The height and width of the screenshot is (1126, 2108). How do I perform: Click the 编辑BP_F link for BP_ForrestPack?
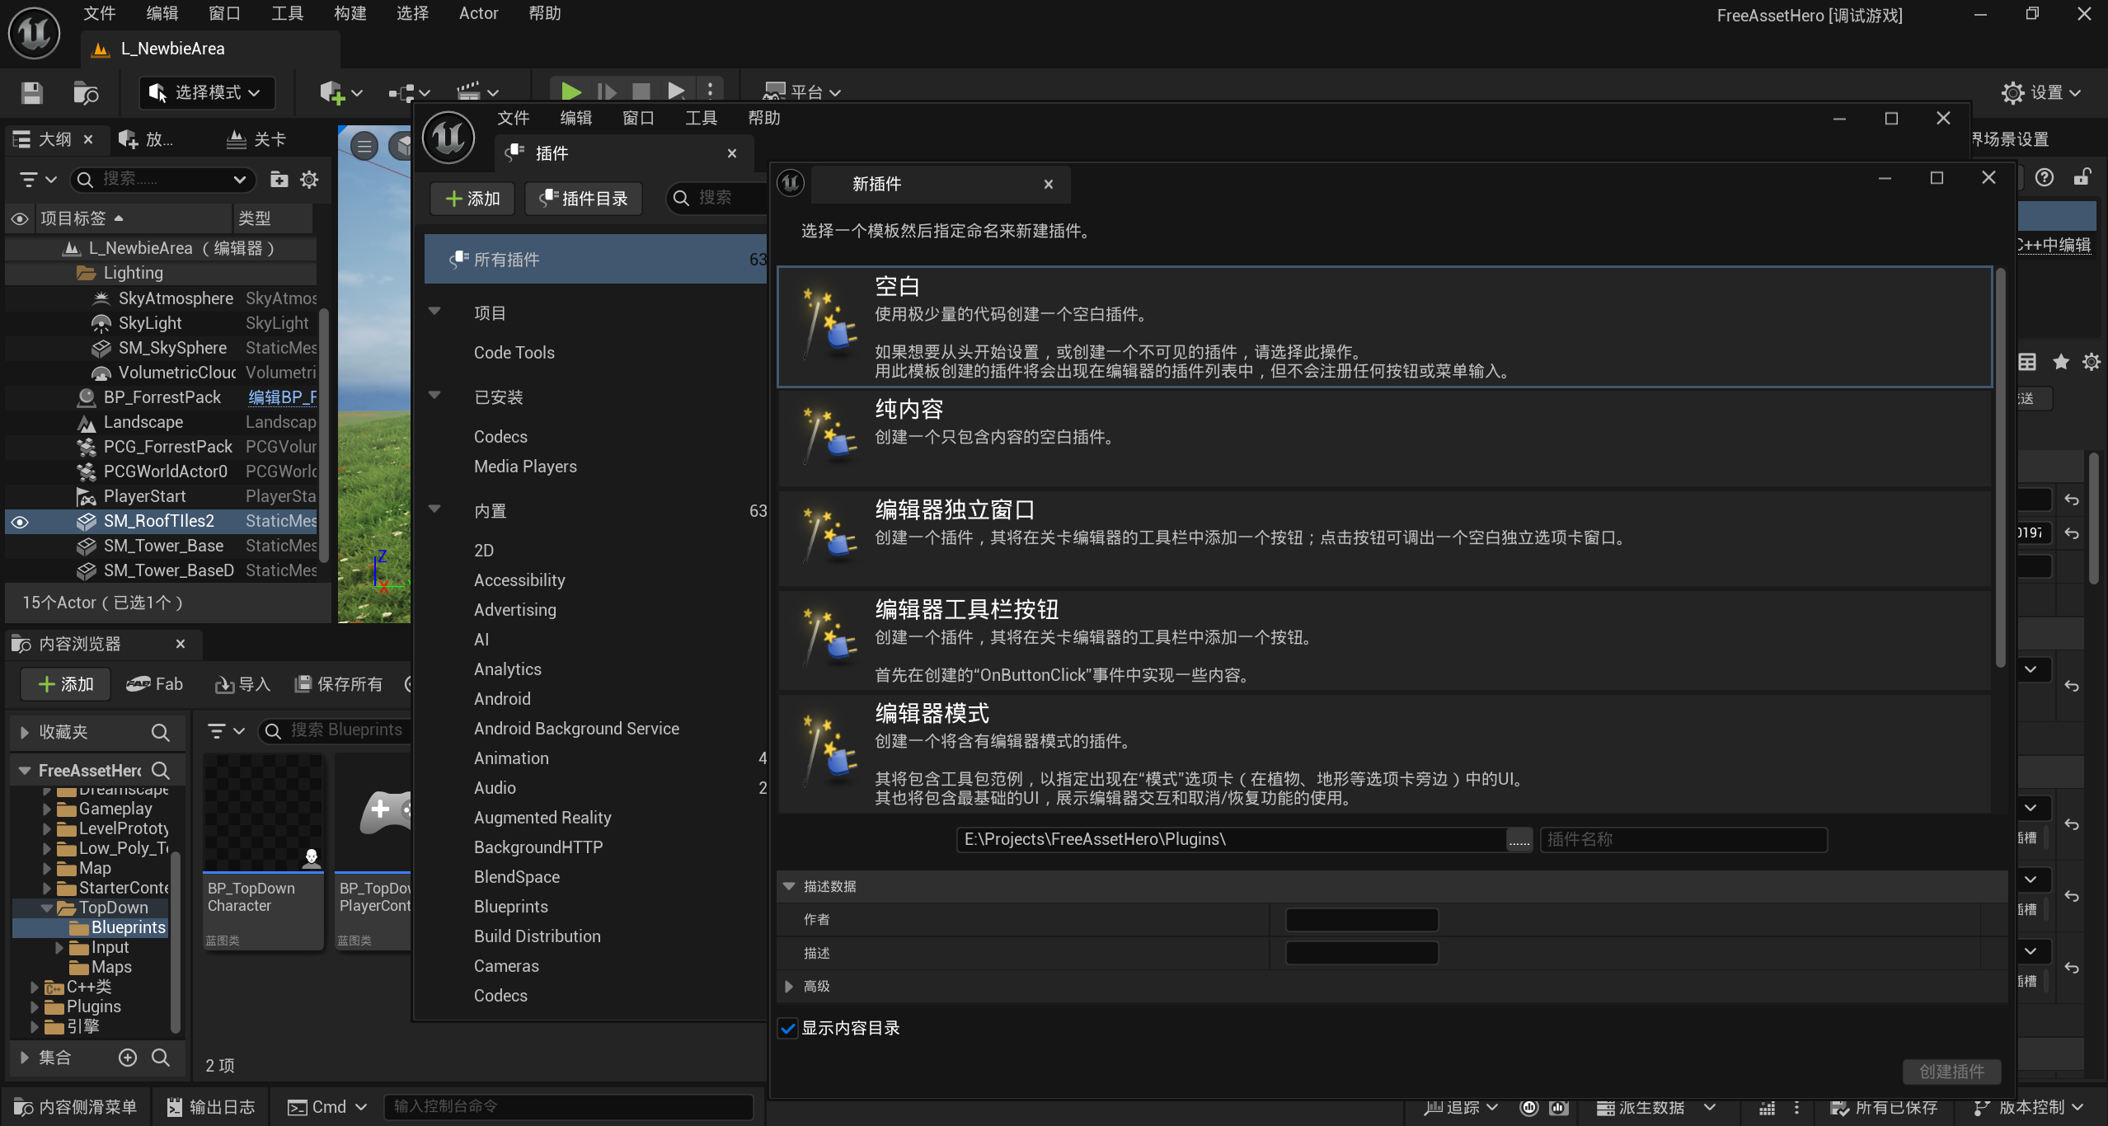pos(282,397)
